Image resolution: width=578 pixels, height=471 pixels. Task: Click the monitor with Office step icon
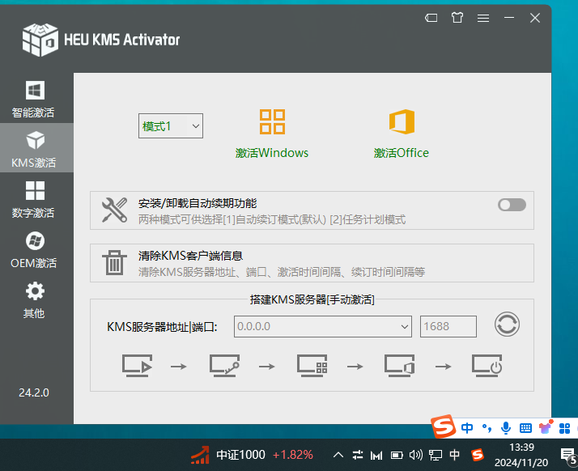pyautogui.click(x=400, y=366)
